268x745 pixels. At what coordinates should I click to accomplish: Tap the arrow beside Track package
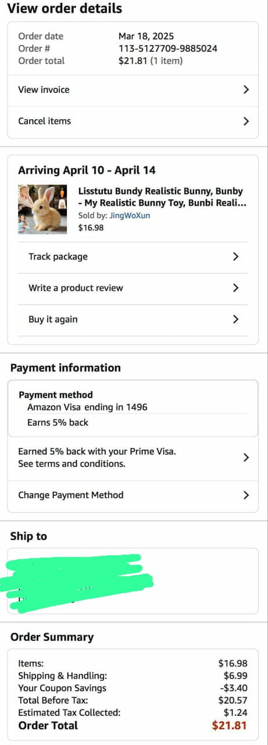235,257
